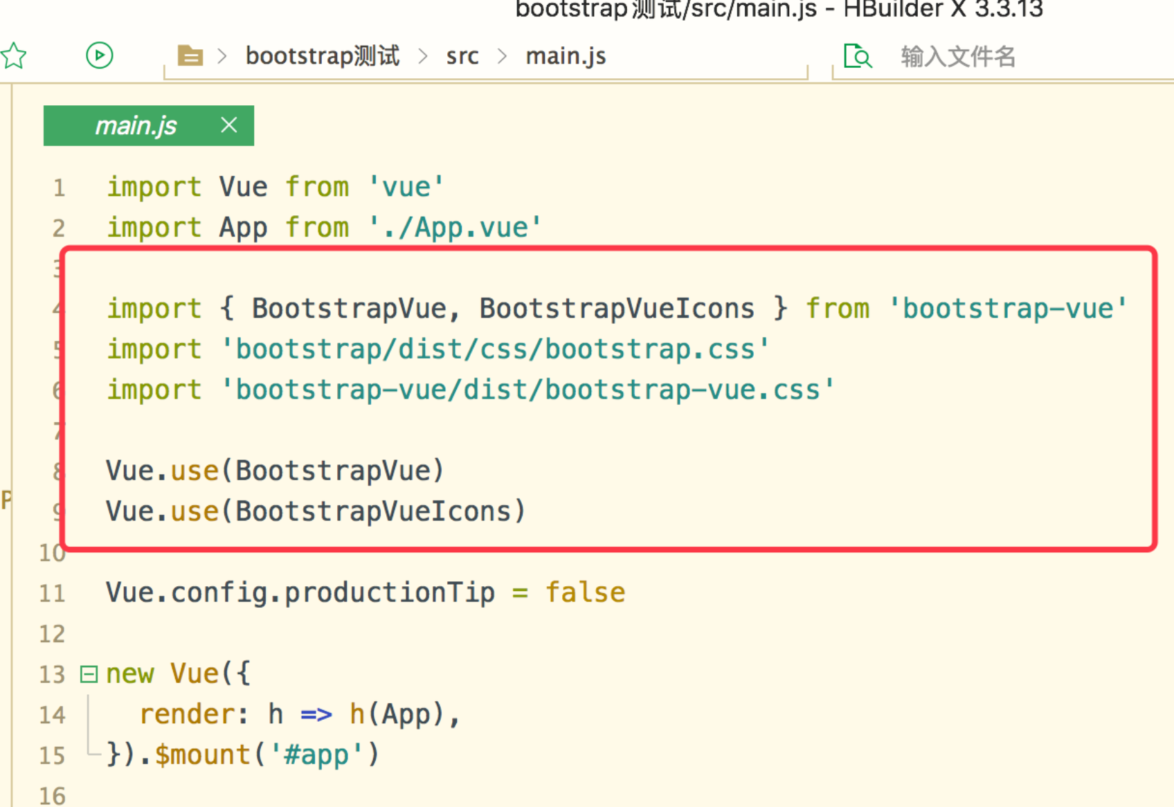Click line number 13 in gutter
The width and height of the screenshot is (1174, 807).
[x=52, y=675]
